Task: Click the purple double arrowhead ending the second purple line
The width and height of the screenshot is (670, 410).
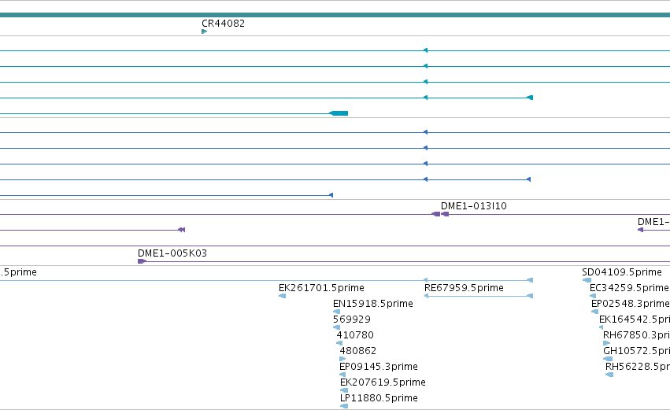Action: [x=182, y=230]
